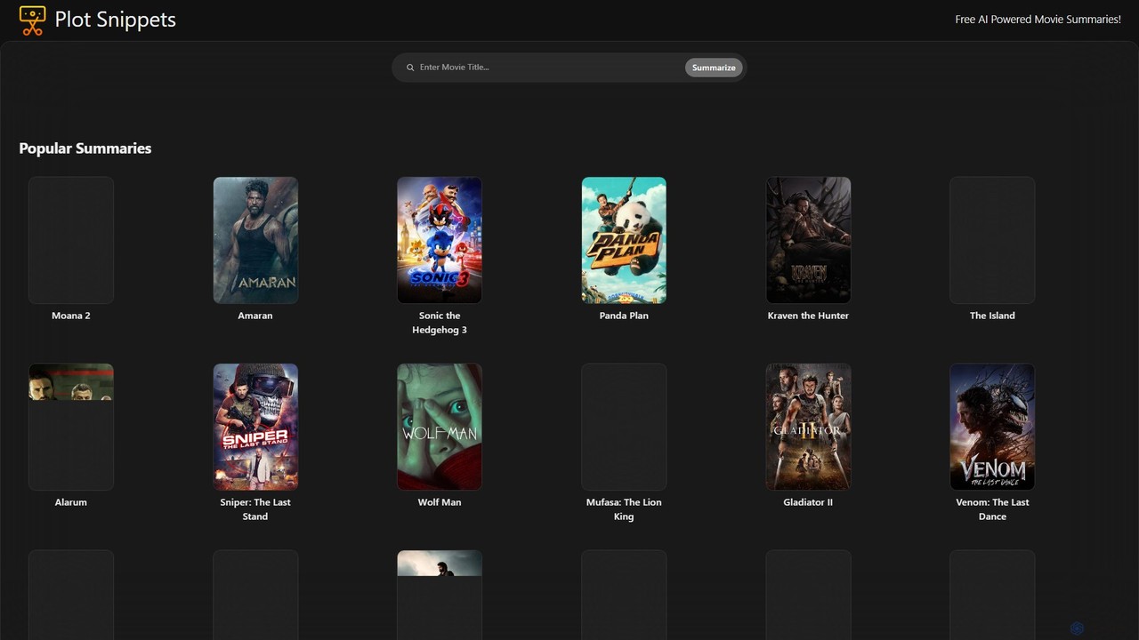Open the Amaran movie poster

click(x=255, y=240)
